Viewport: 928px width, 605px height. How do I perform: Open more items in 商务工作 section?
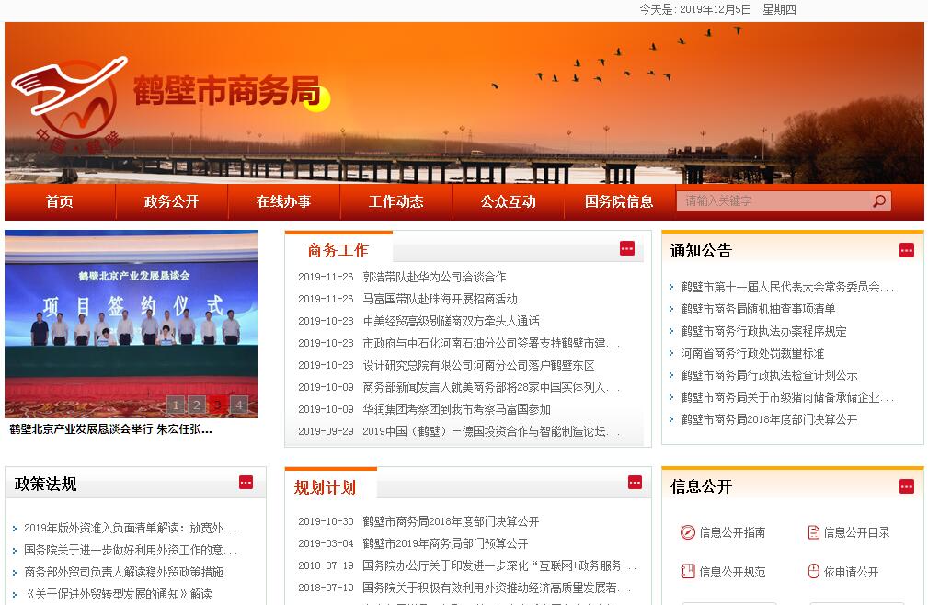pos(627,248)
